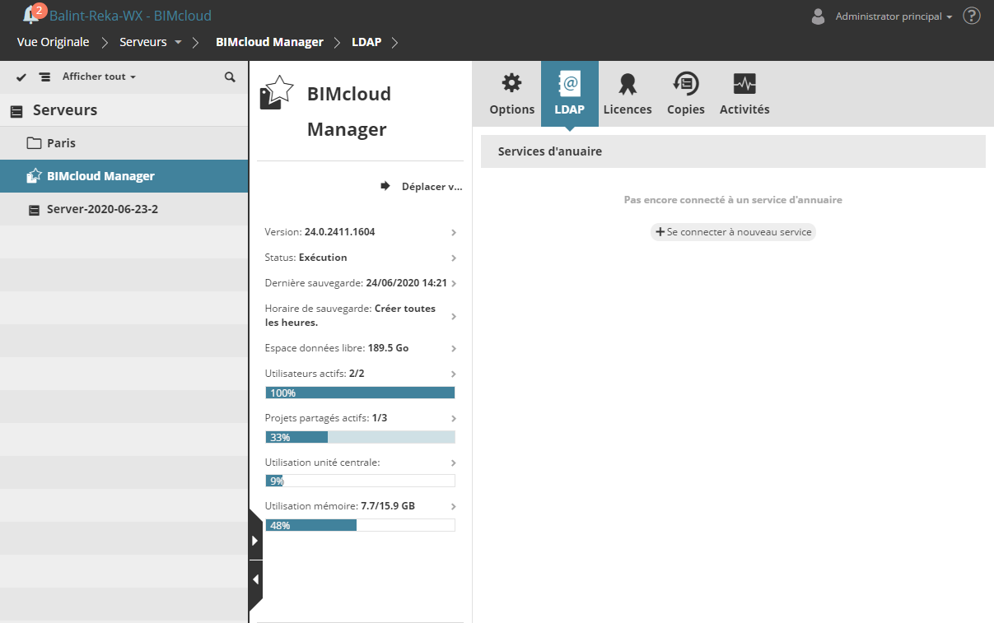Expand the Horaire de sauvegarde row chevron
Screen dimensions: 994x623
pyautogui.click(x=454, y=317)
